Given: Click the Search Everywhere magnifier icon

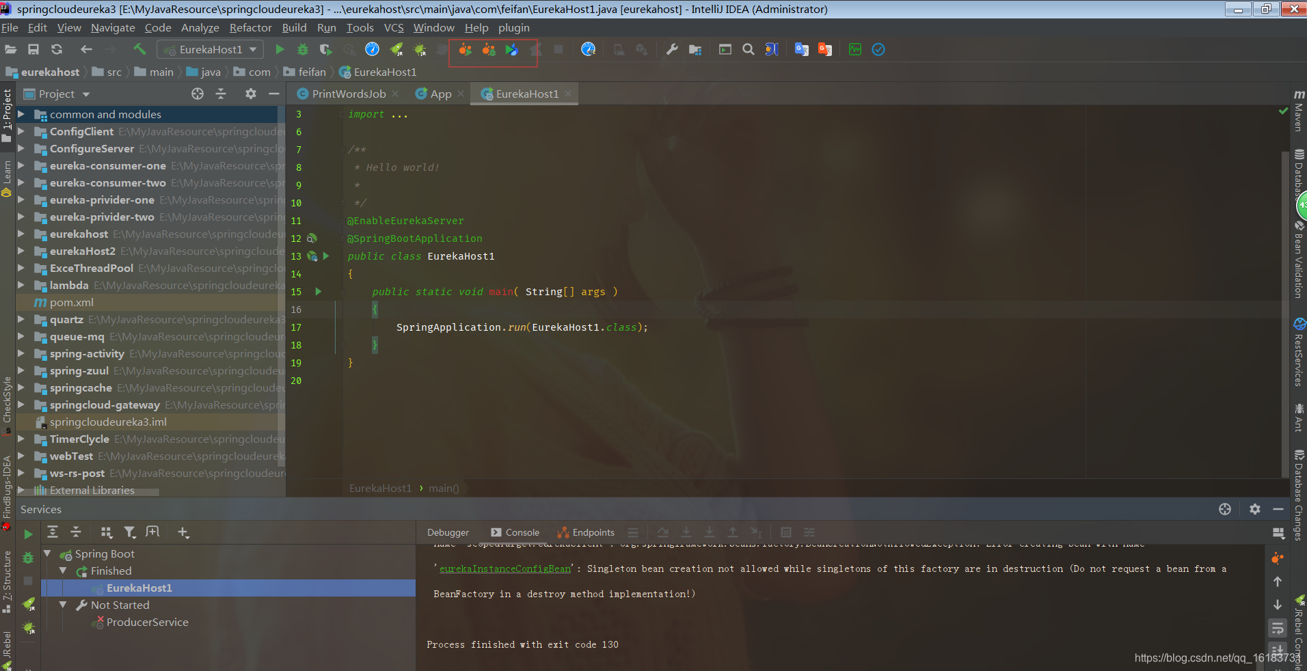Looking at the screenshot, I should pos(749,49).
